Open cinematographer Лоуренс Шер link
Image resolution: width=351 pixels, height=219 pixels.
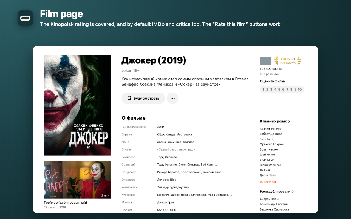(167, 180)
